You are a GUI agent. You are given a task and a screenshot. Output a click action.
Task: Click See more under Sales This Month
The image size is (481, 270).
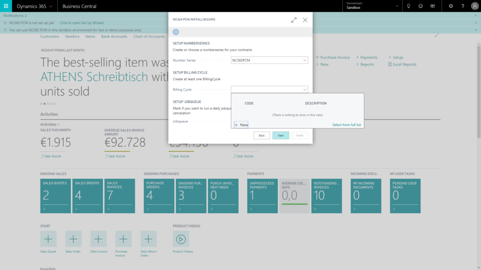pyautogui.click(x=51, y=156)
